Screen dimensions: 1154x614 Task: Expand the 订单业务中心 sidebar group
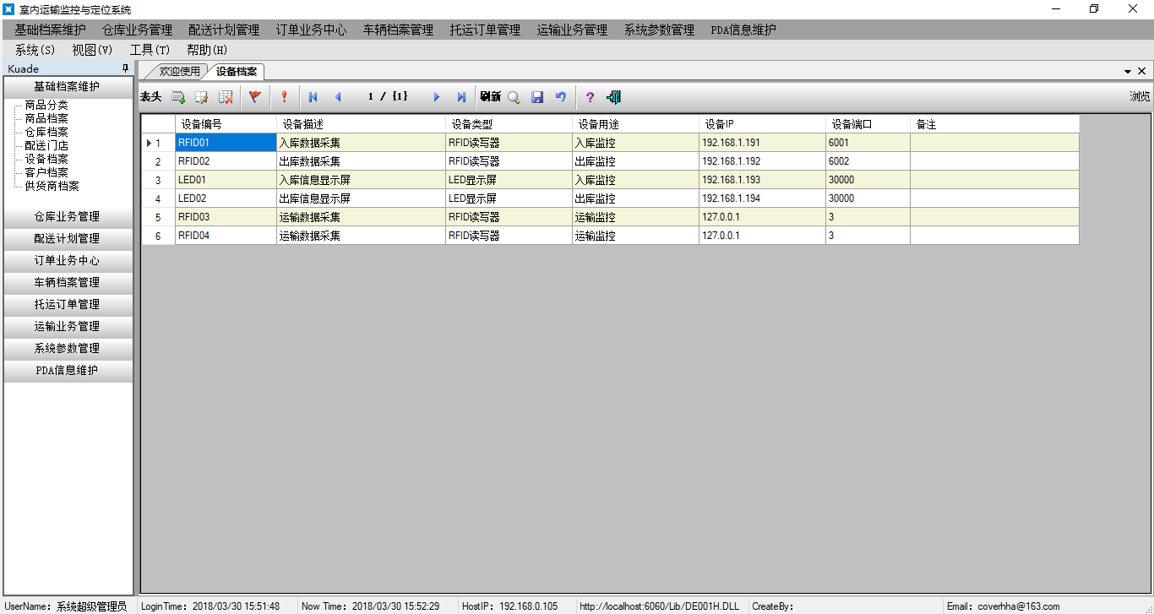(x=68, y=260)
